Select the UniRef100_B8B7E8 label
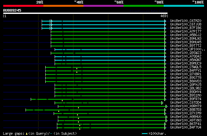This screenshot has height=136, width=207. tap(186, 110)
